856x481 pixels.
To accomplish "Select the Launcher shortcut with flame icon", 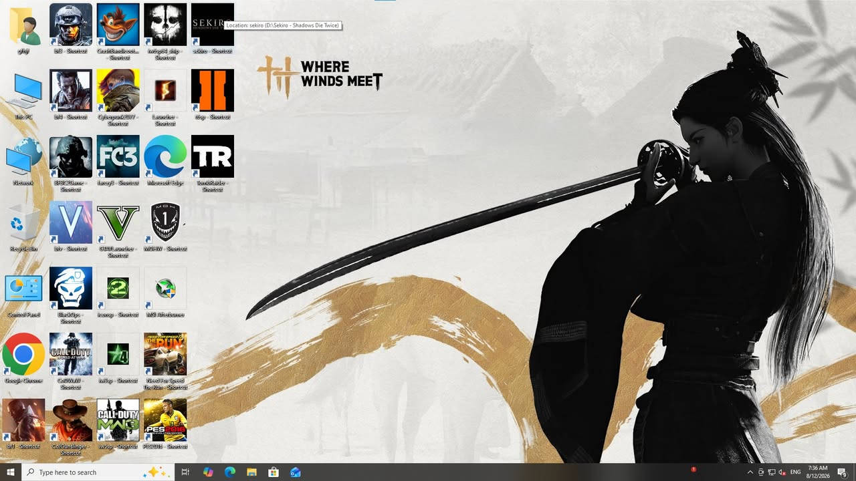I will coord(165,91).
